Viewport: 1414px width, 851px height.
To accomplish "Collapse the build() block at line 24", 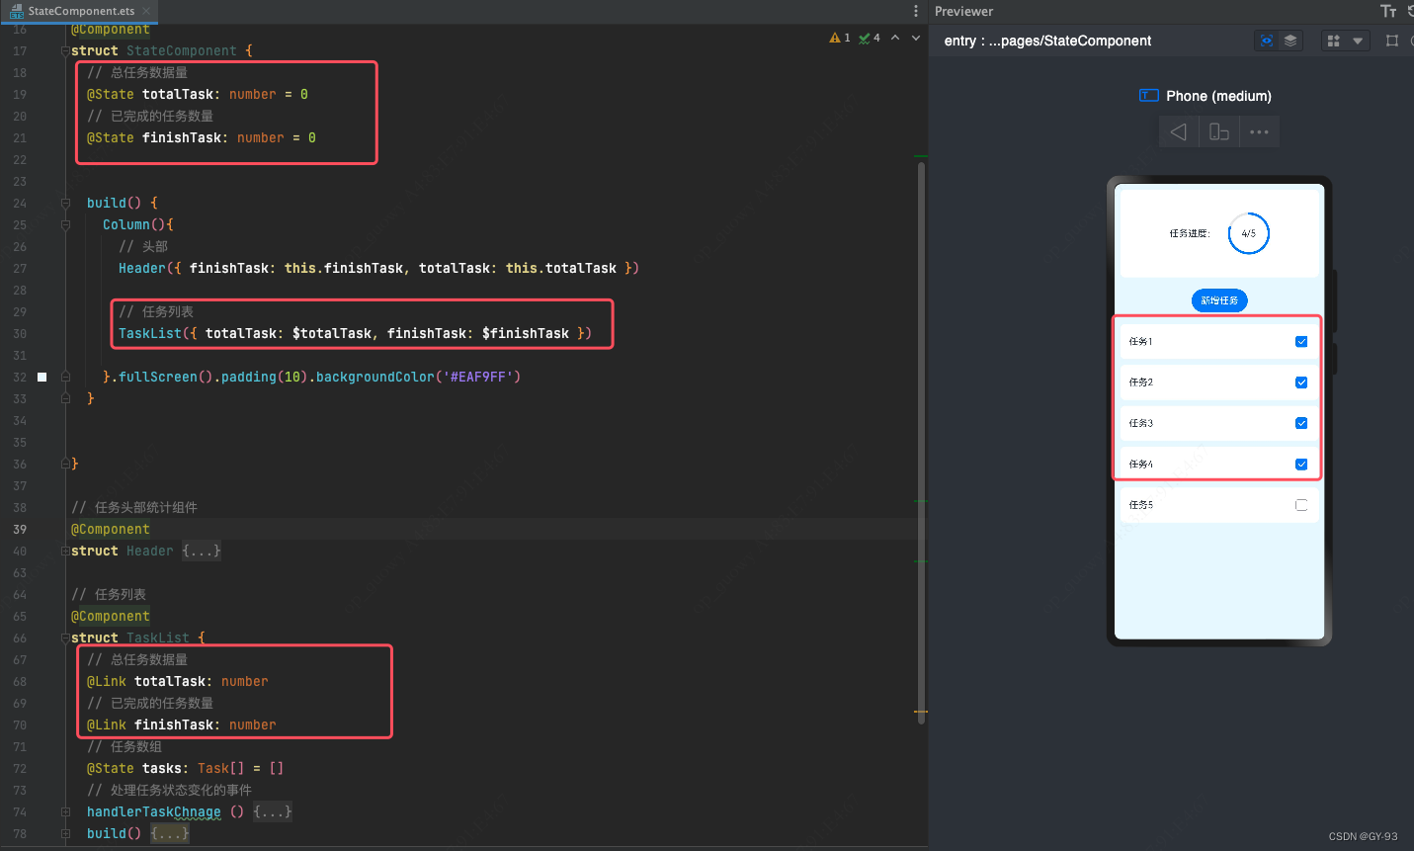I will pyautogui.click(x=65, y=203).
